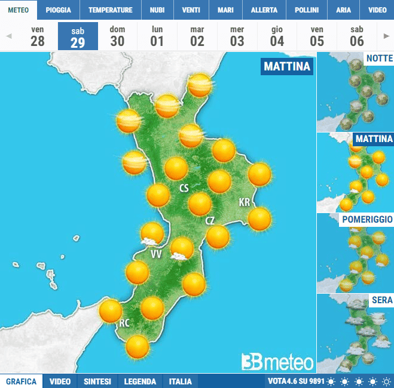The height and width of the screenshot is (388, 394).
Task: Select day ven 05
Action: coord(317,36)
